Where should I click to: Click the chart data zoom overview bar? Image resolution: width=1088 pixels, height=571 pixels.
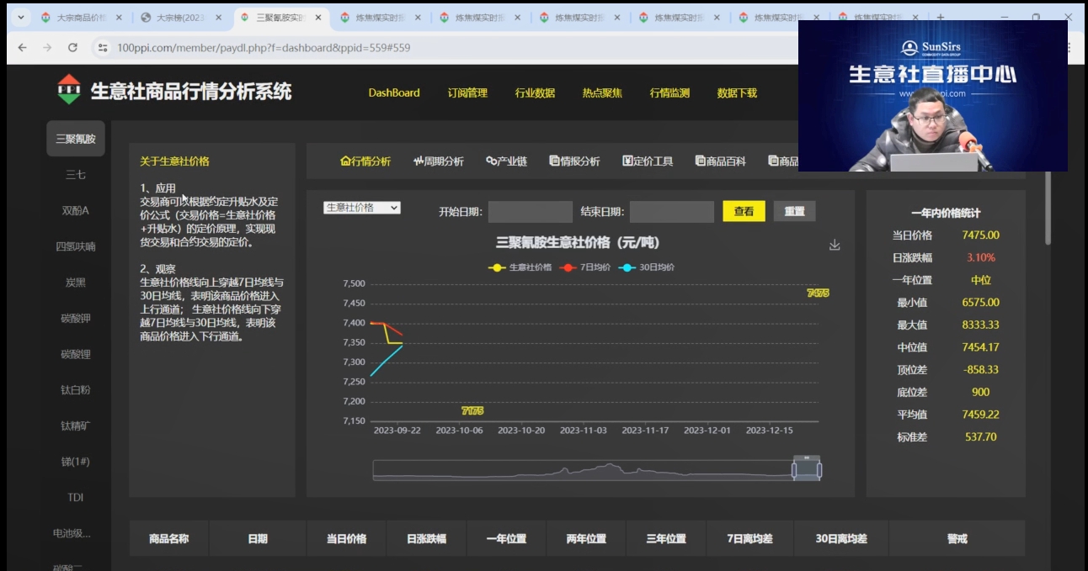[597, 470]
